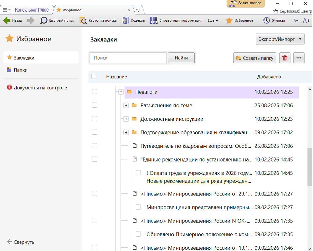Open the Еще toolbar menu
Viewport: 313px width, 251px height.
point(213,21)
